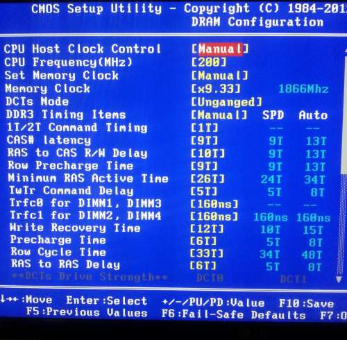Click the Trfc0 for DIMM1, DIMM3 label
347x340 pixels.
[x=85, y=203]
